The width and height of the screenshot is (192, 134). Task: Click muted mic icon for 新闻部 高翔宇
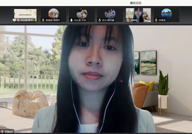(43, 20)
